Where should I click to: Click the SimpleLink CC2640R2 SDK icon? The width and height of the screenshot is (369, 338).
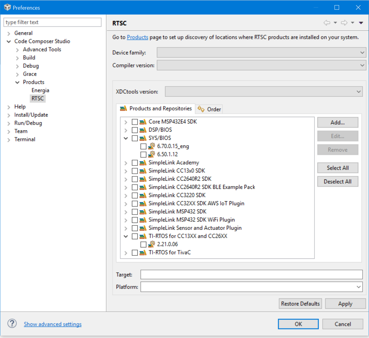[143, 179]
